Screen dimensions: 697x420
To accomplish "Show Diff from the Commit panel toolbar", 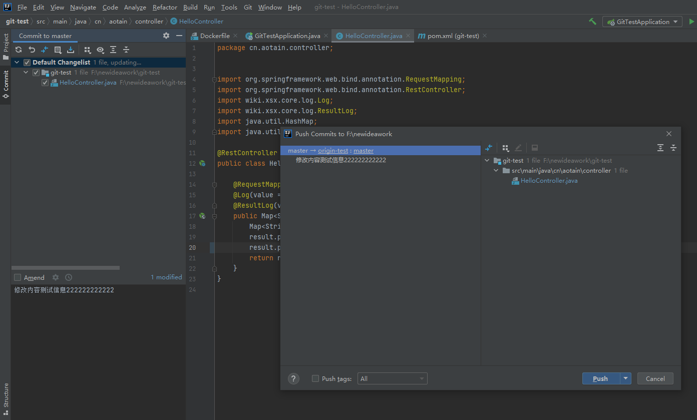I will [x=45, y=50].
